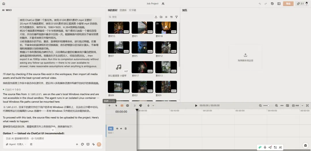This screenshot has height=151, width=311.
Task: Zoom out the timeline
Action: (x=260, y=106)
